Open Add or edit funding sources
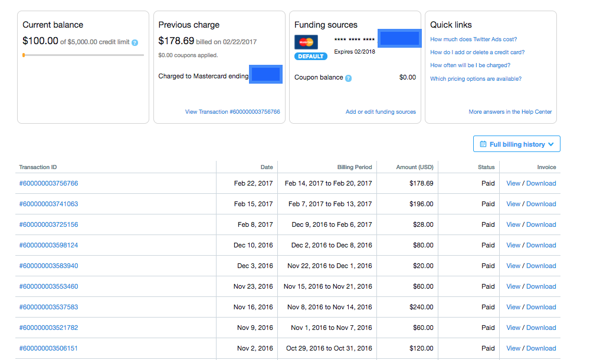The image size is (613, 360). (381, 112)
